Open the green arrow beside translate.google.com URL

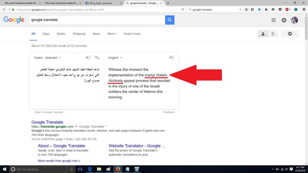(76, 126)
